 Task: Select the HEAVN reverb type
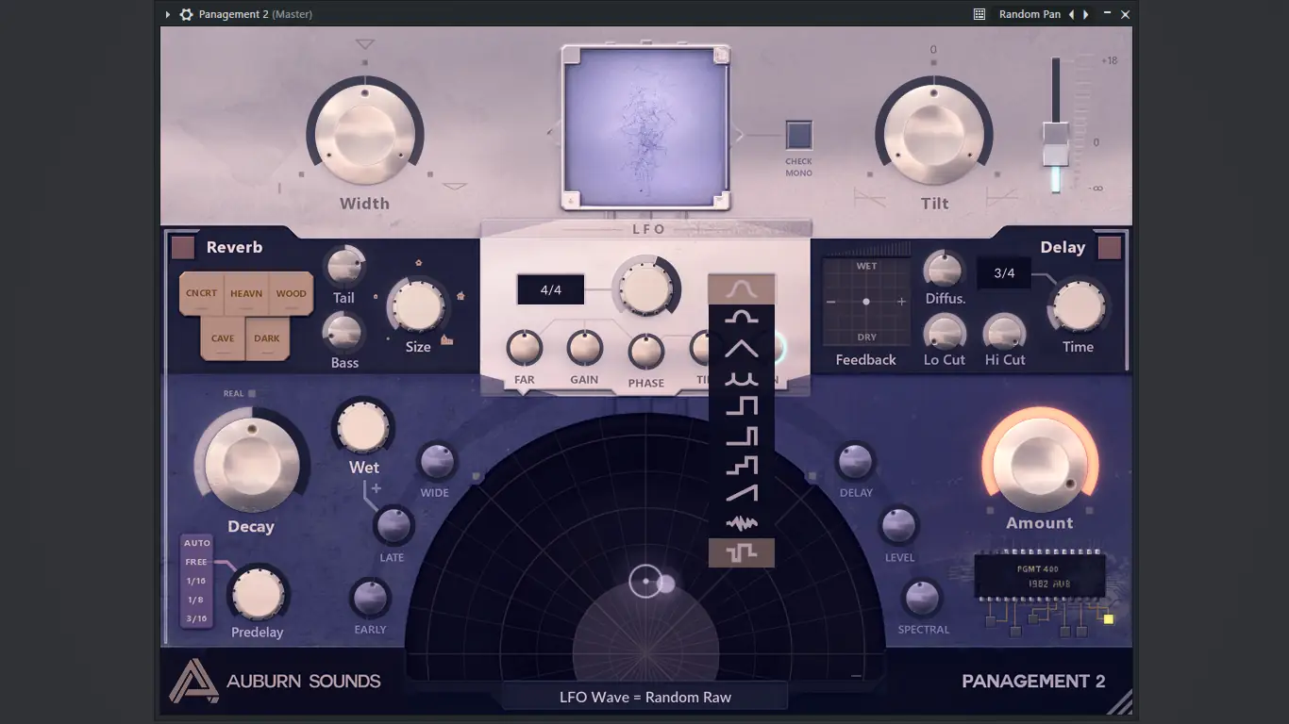[246, 293]
